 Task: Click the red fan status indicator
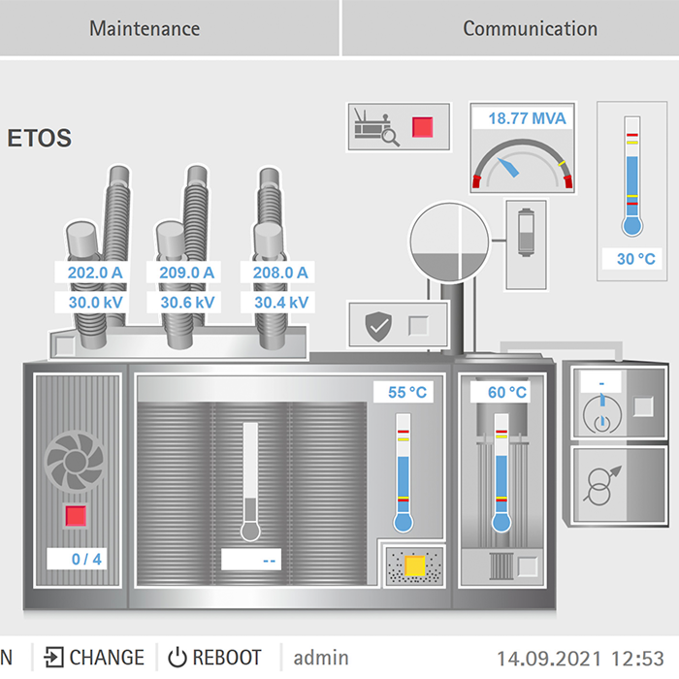[77, 516]
